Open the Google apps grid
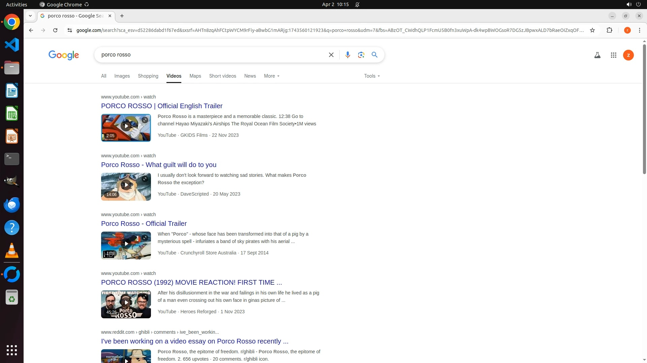647x363 pixels. point(613,55)
